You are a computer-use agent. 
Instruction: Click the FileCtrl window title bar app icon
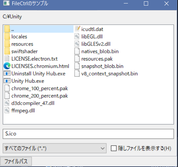coord(6,3)
